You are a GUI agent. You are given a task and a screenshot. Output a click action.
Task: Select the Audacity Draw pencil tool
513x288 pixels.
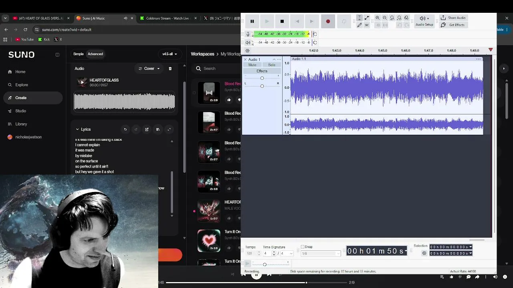point(360,25)
